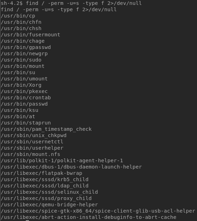Image resolution: width=197 pixels, height=221 pixels.
Task: Click the abrt-action-install-debuginfo-to-abrt-cache line
Action: [89, 218]
